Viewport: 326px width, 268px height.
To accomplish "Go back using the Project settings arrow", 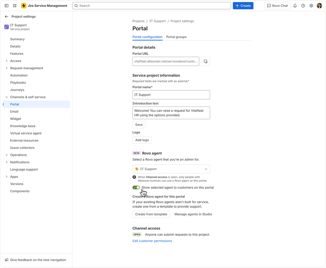I will click(x=7, y=16).
